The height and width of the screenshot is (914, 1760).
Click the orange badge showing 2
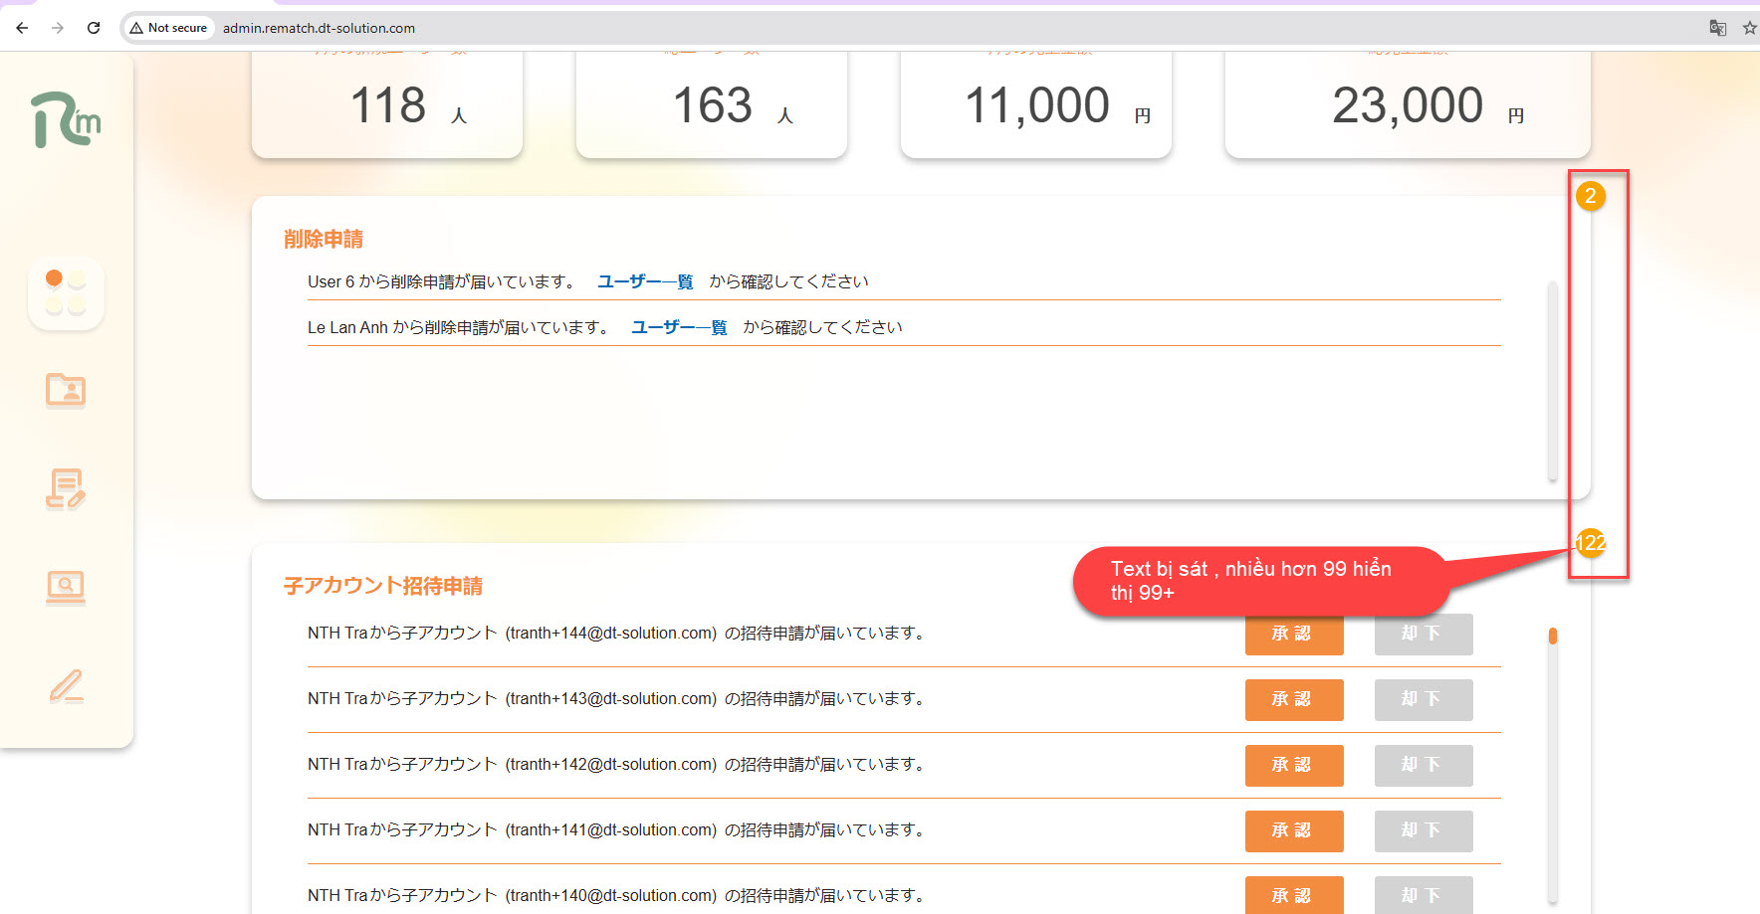(1590, 196)
